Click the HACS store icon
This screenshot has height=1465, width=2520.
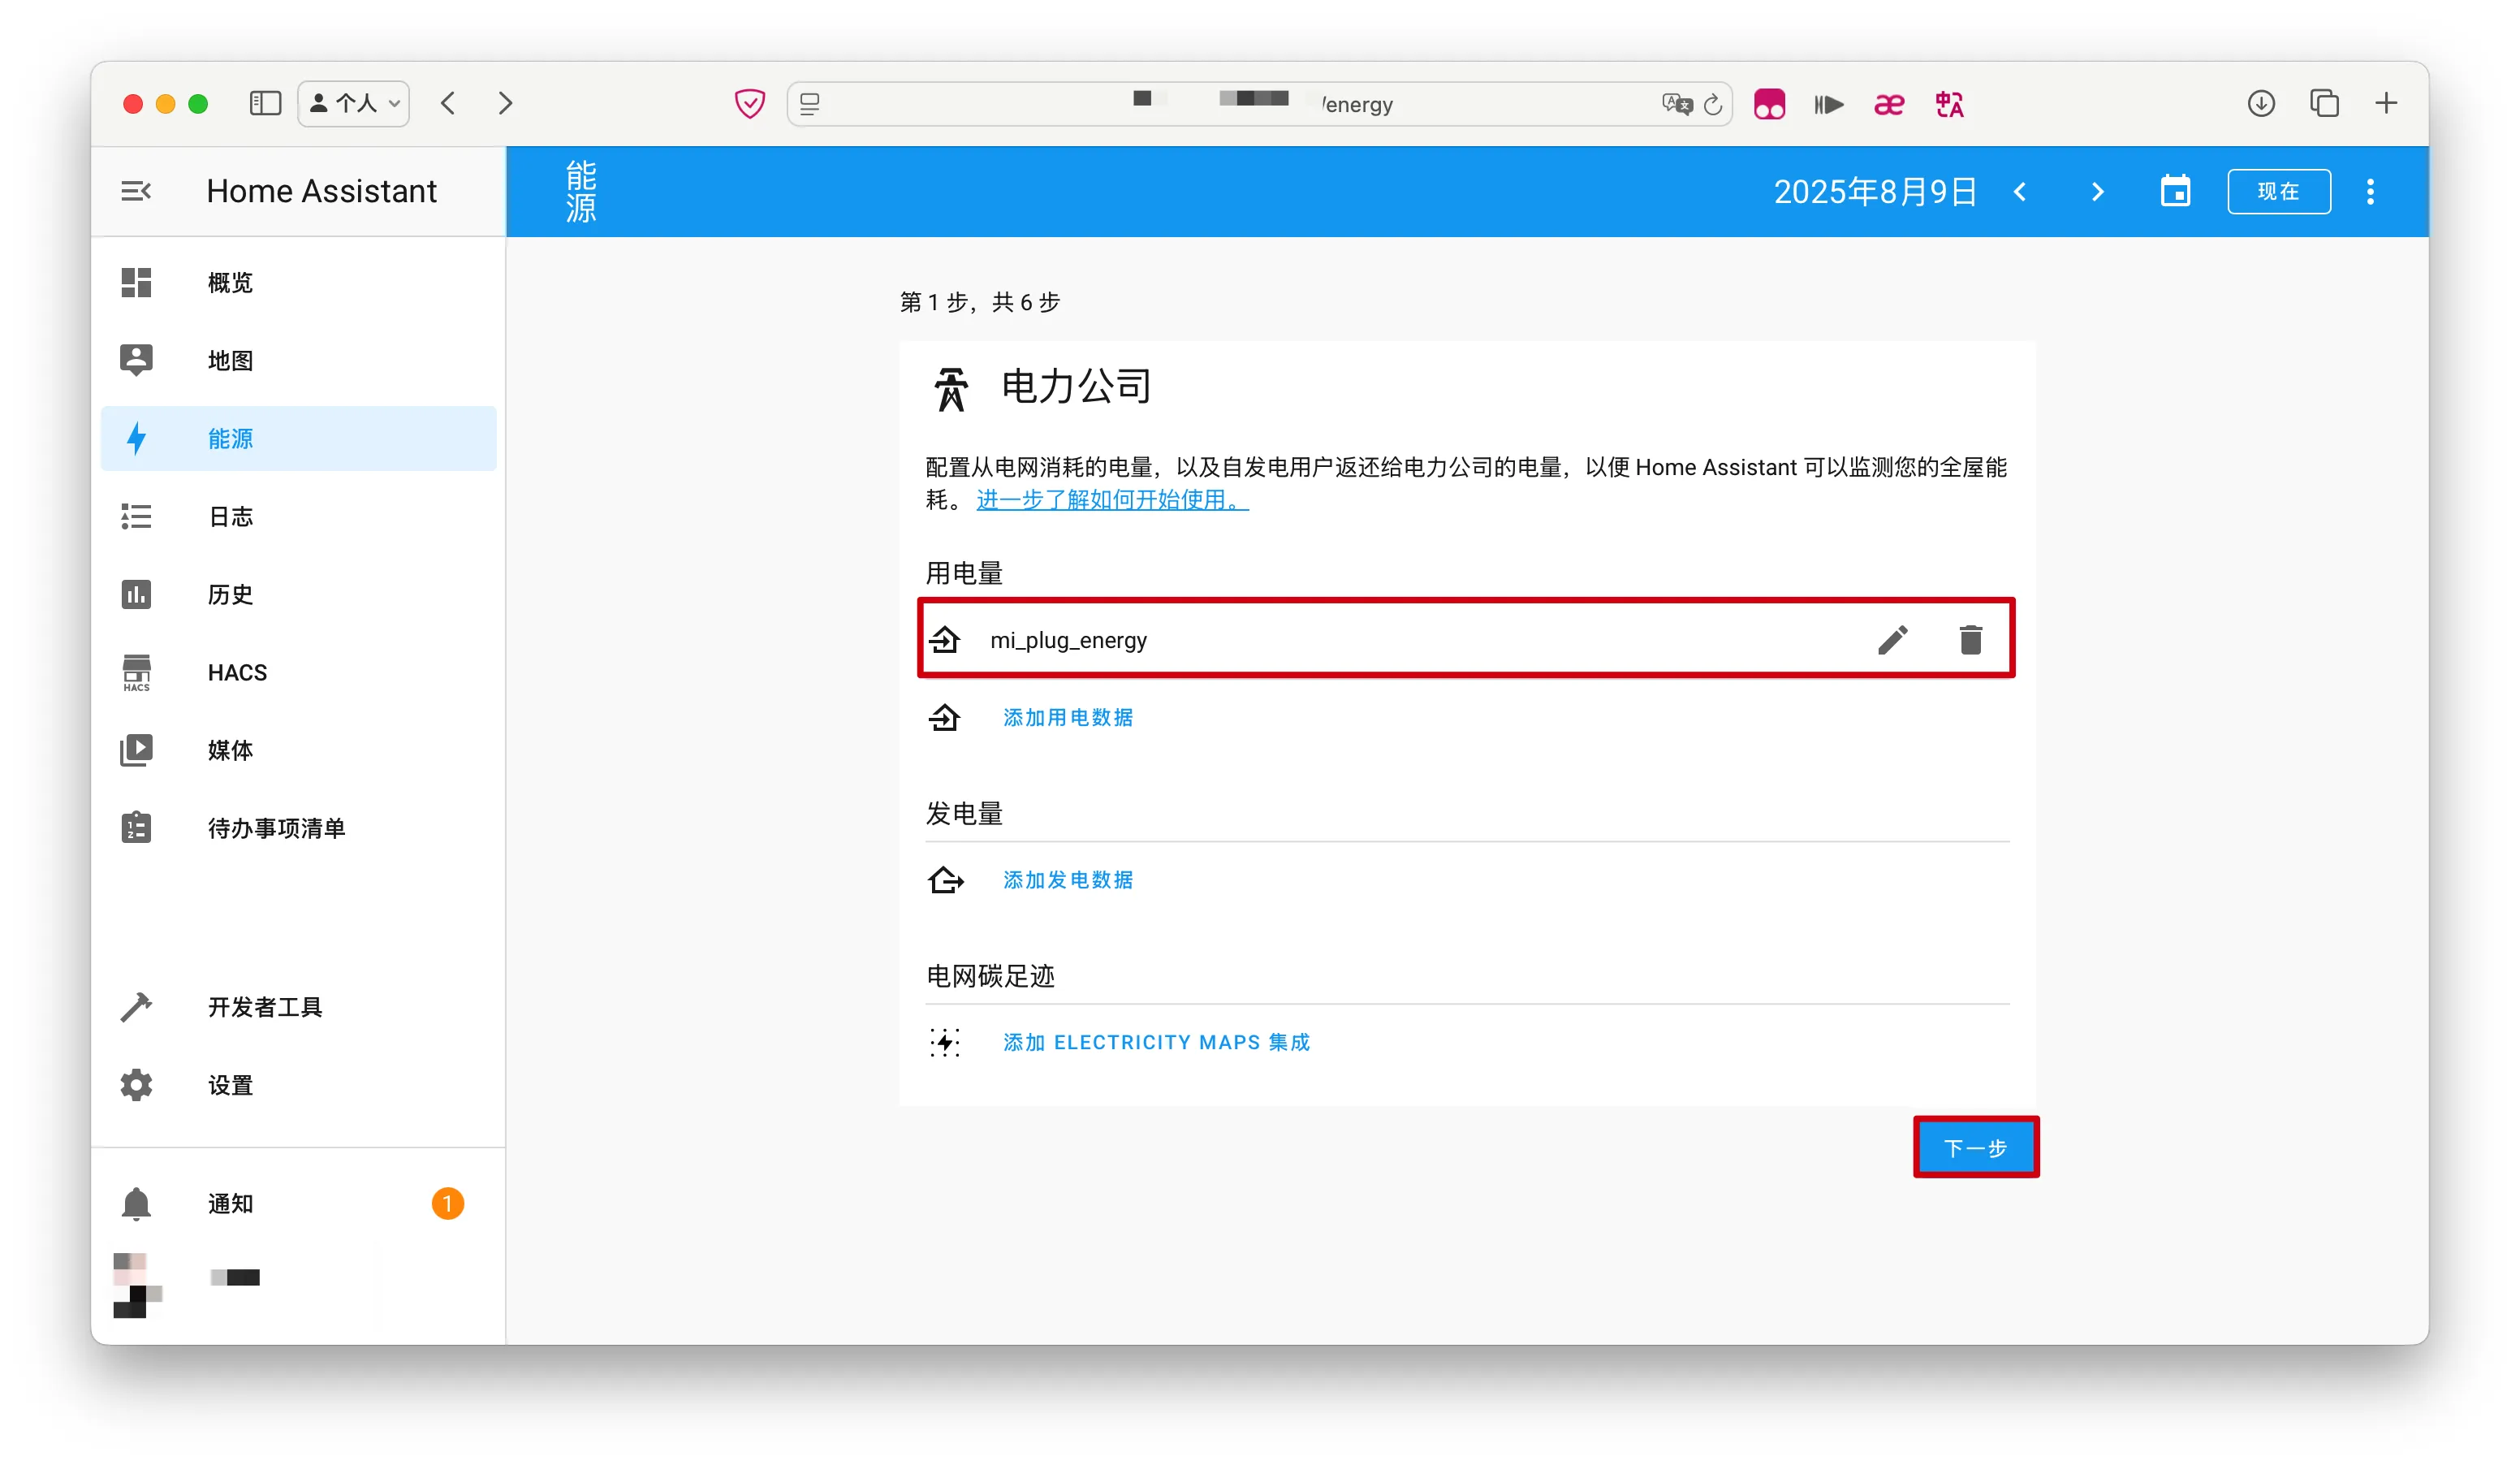click(136, 672)
